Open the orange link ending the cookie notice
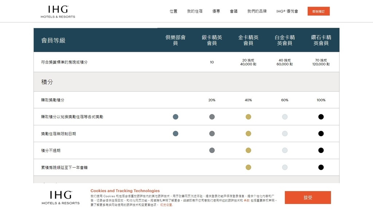This screenshot has height=212, width=373. click(166, 205)
